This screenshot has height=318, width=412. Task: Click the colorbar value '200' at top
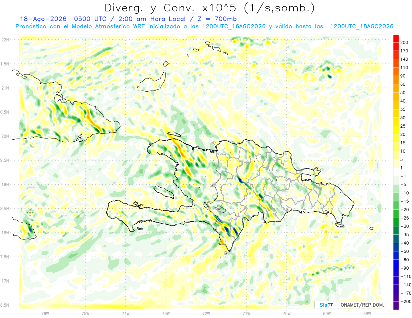tap(404, 42)
